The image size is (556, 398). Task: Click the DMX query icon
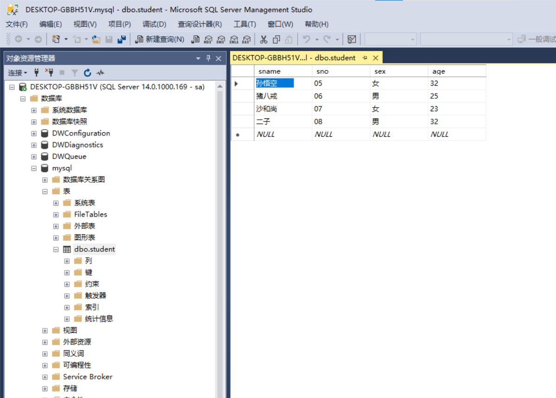pyautogui.click(x=221, y=39)
